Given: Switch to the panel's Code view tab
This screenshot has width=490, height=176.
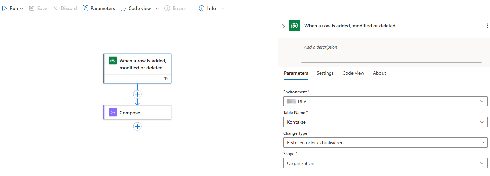Looking at the screenshot, I should [x=353, y=73].
